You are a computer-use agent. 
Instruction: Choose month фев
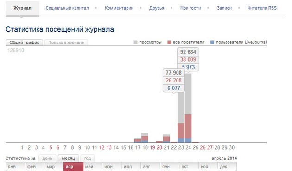[35, 166]
